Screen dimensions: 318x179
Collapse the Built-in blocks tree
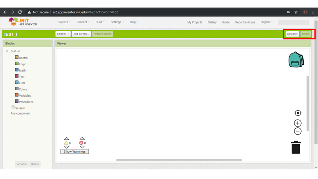coord(7,51)
